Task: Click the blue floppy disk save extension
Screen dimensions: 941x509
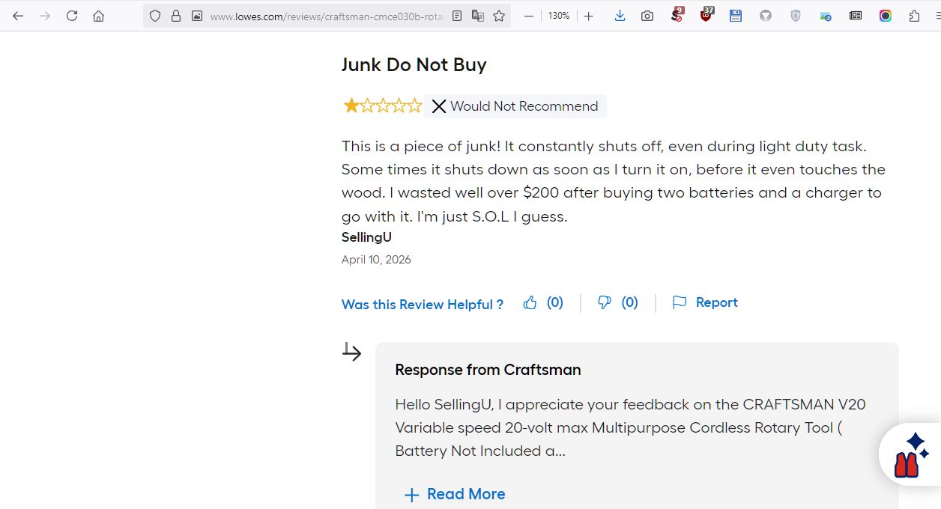Action: click(736, 16)
